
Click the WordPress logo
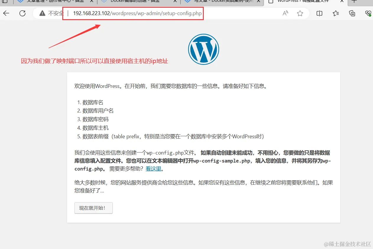pyautogui.click(x=203, y=49)
